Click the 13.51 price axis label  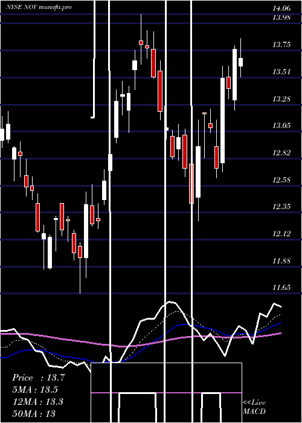[281, 72]
